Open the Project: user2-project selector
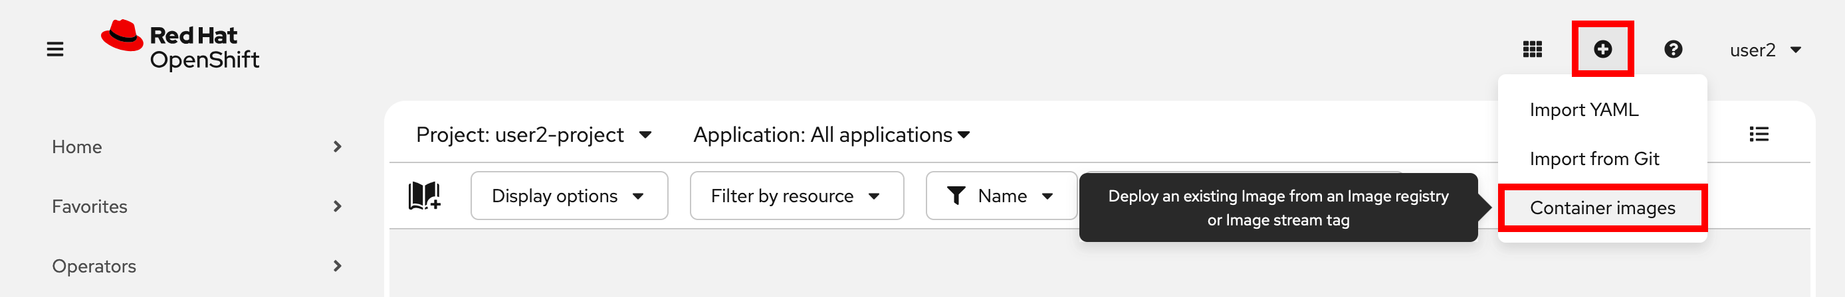The height and width of the screenshot is (297, 1845). pyautogui.click(x=534, y=135)
